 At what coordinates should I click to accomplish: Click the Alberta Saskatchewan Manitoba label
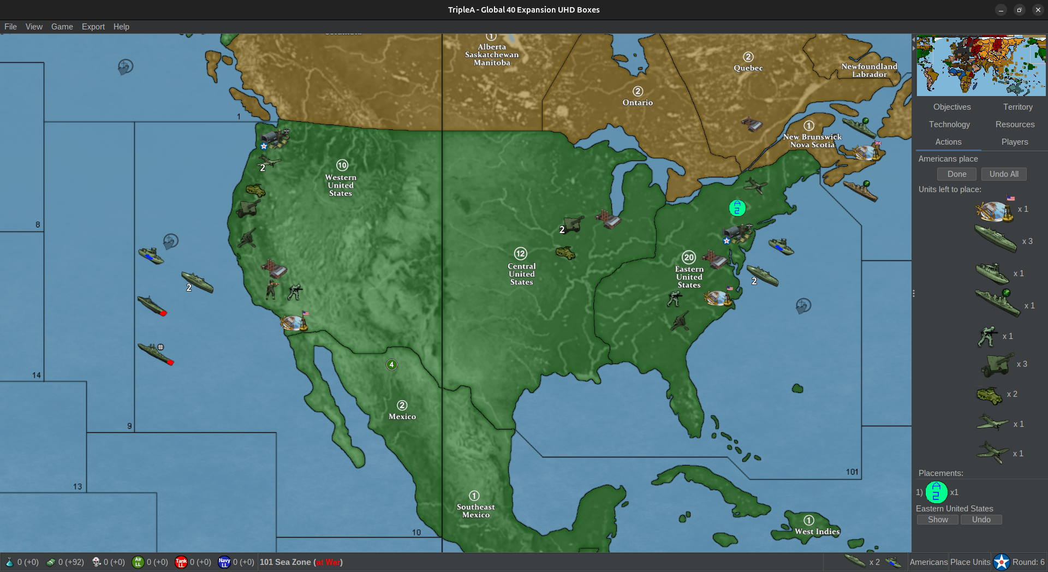pyautogui.click(x=492, y=55)
